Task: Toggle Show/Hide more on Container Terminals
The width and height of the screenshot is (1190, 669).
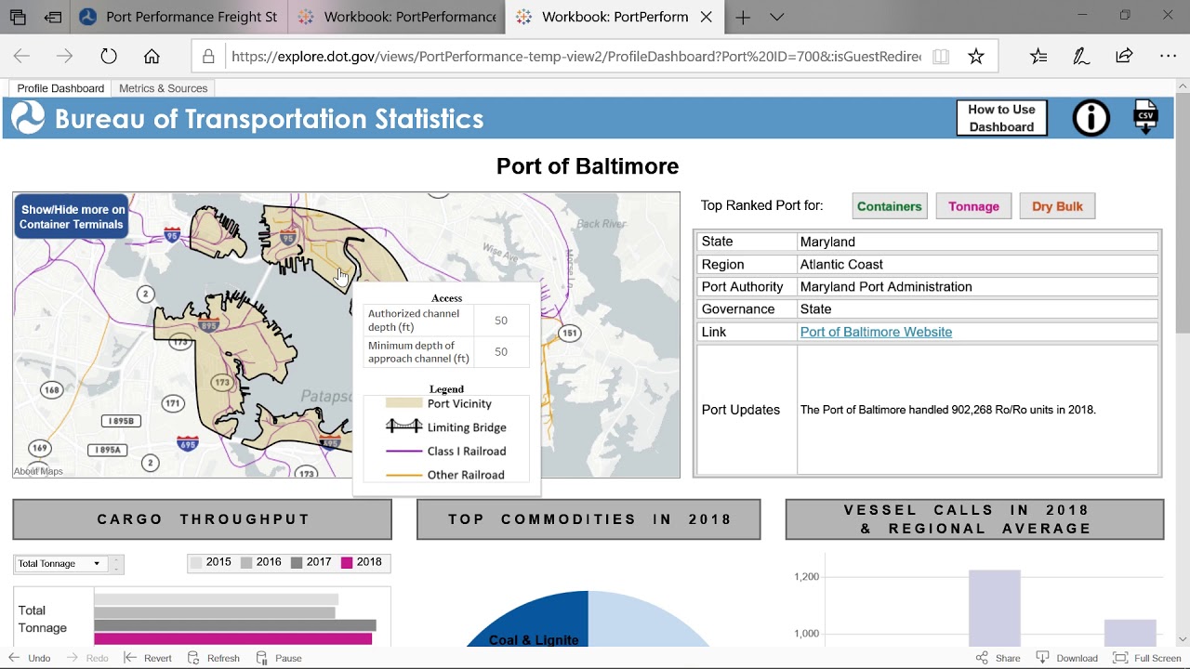Action: point(72,216)
